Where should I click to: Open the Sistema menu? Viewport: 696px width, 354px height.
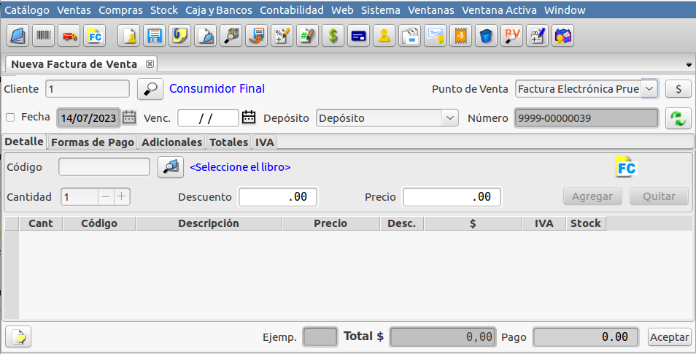click(380, 9)
